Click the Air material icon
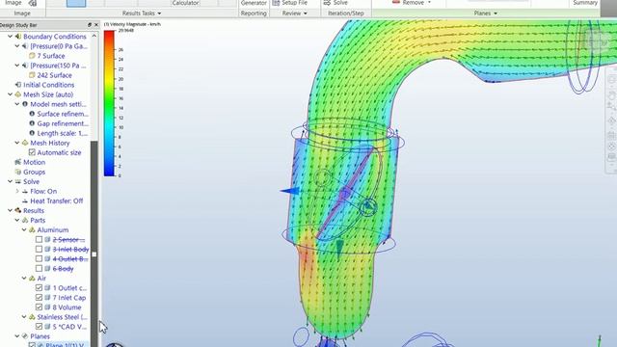617x347 pixels. click(x=32, y=279)
